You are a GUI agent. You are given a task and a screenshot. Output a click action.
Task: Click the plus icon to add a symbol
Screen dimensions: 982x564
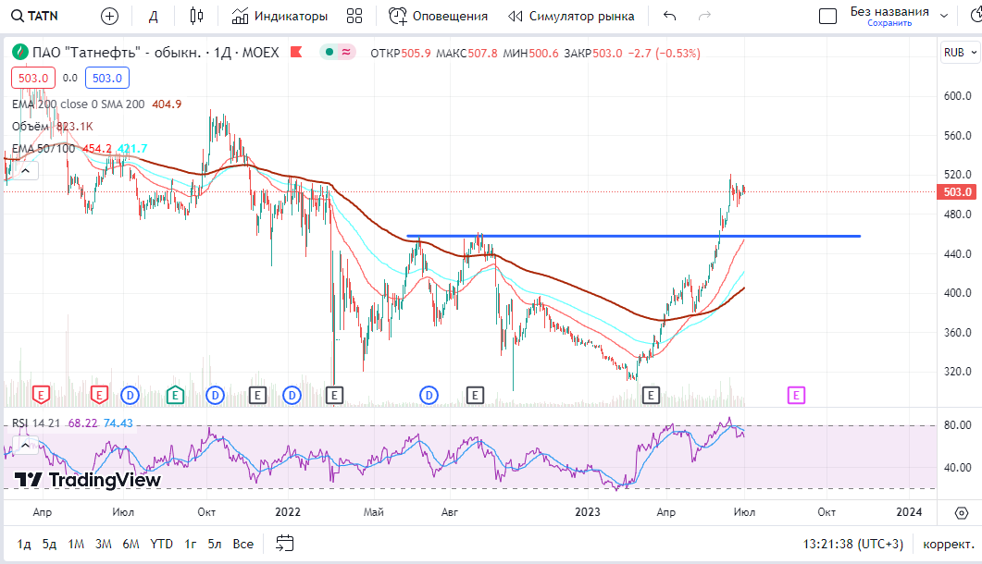tap(108, 16)
